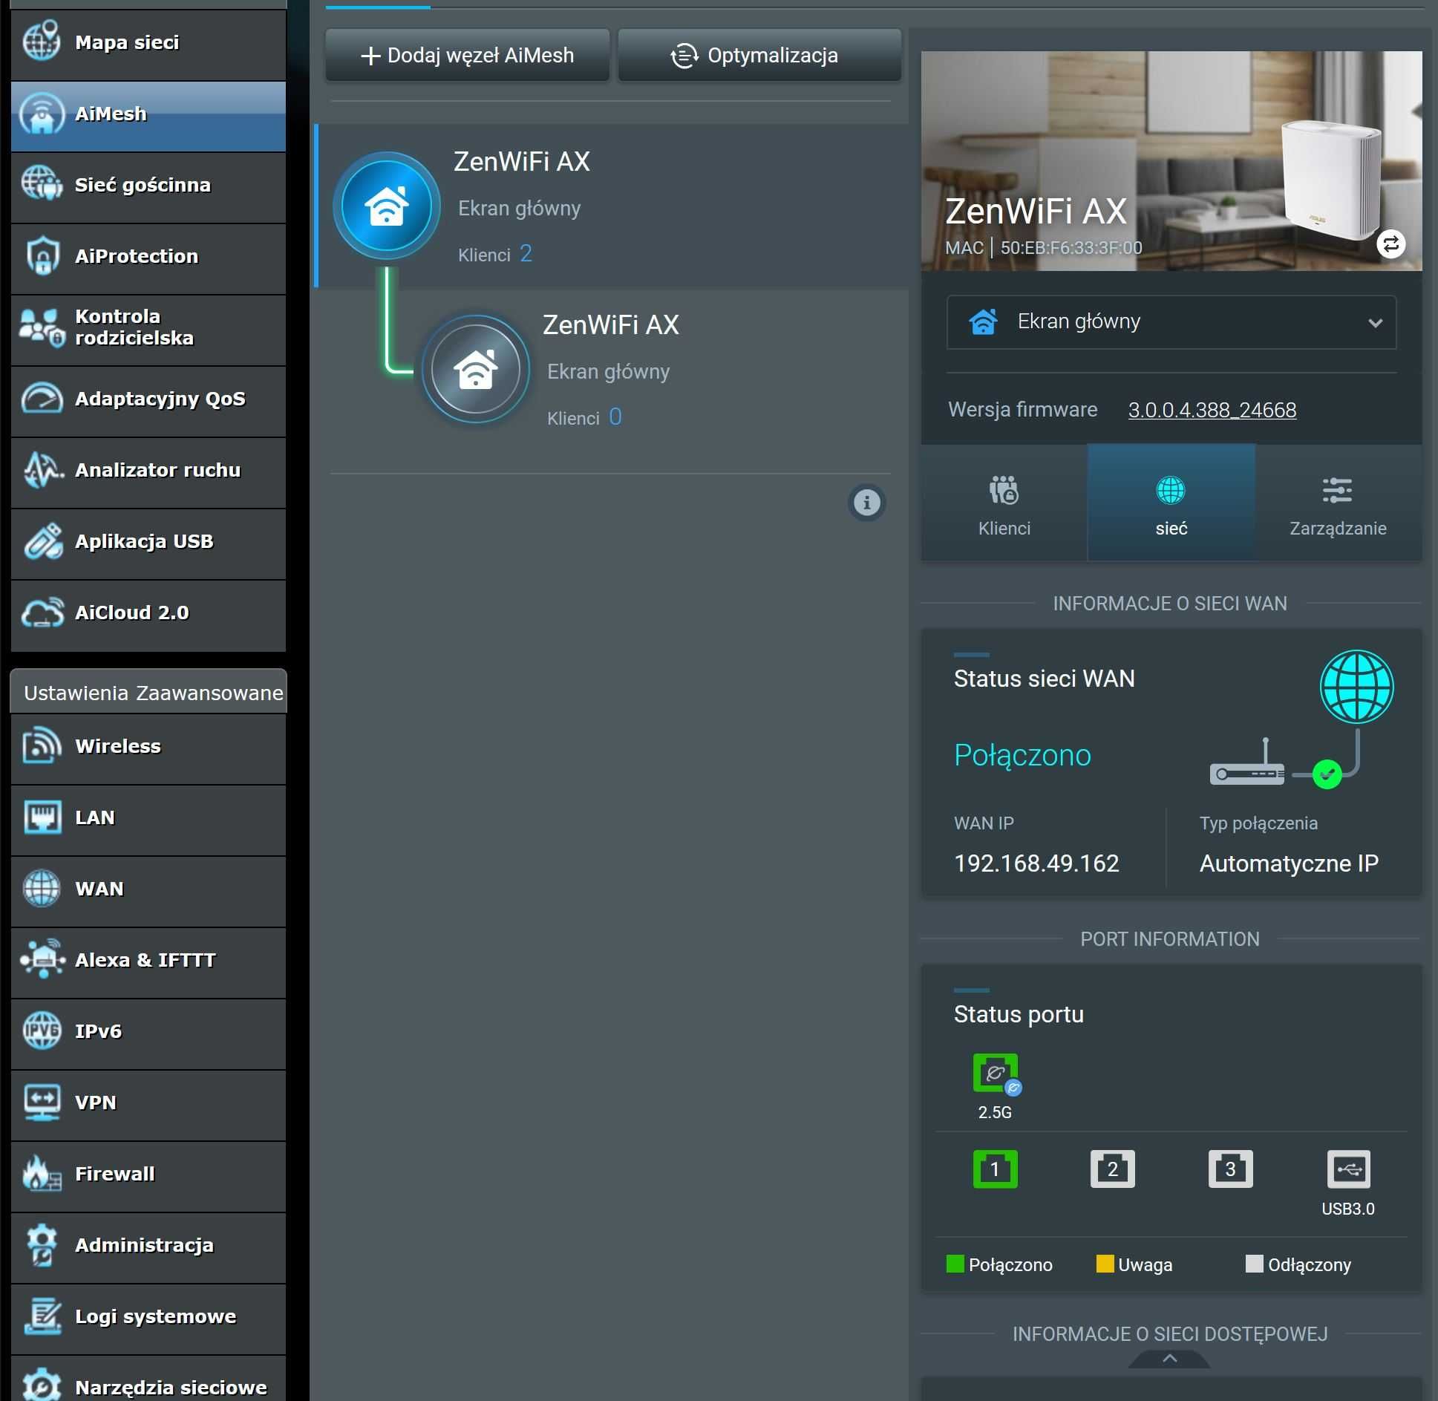1438x1401 pixels.
Task: Open the Ekran główny location dropdown
Action: click(x=1171, y=322)
